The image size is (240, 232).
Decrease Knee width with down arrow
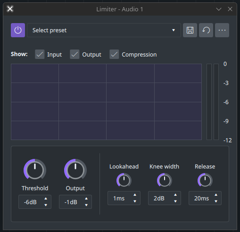coord(175,201)
